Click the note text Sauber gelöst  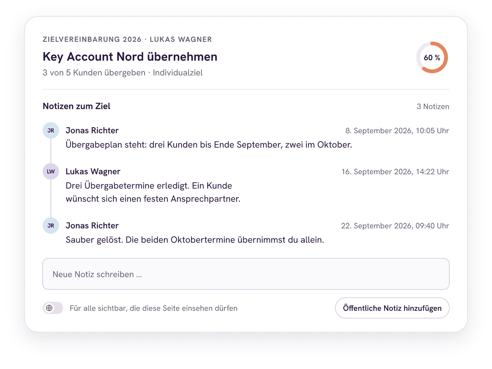click(x=195, y=240)
